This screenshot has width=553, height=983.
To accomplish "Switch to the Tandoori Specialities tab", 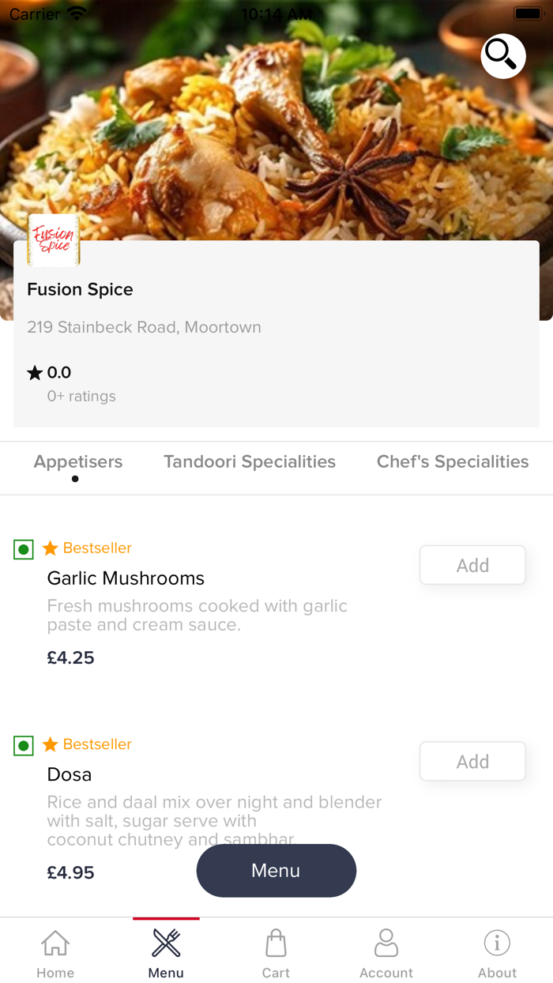I will [250, 461].
